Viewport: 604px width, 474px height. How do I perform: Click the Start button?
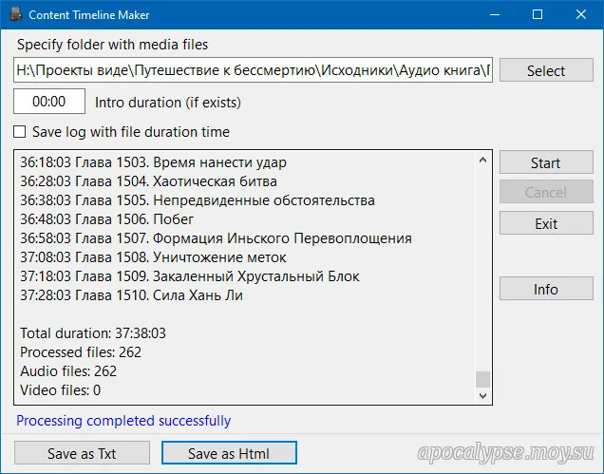click(545, 162)
